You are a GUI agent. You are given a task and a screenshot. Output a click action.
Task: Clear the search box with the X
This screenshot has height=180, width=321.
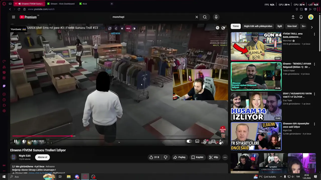(x=197, y=17)
